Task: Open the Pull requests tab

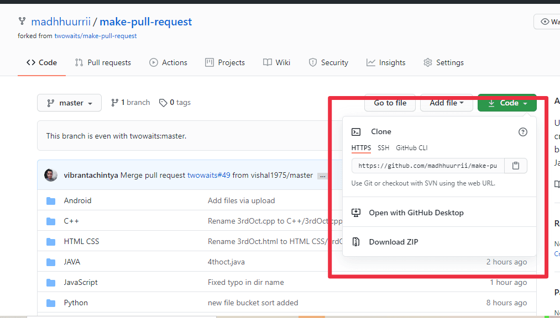Action: click(x=103, y=63)
